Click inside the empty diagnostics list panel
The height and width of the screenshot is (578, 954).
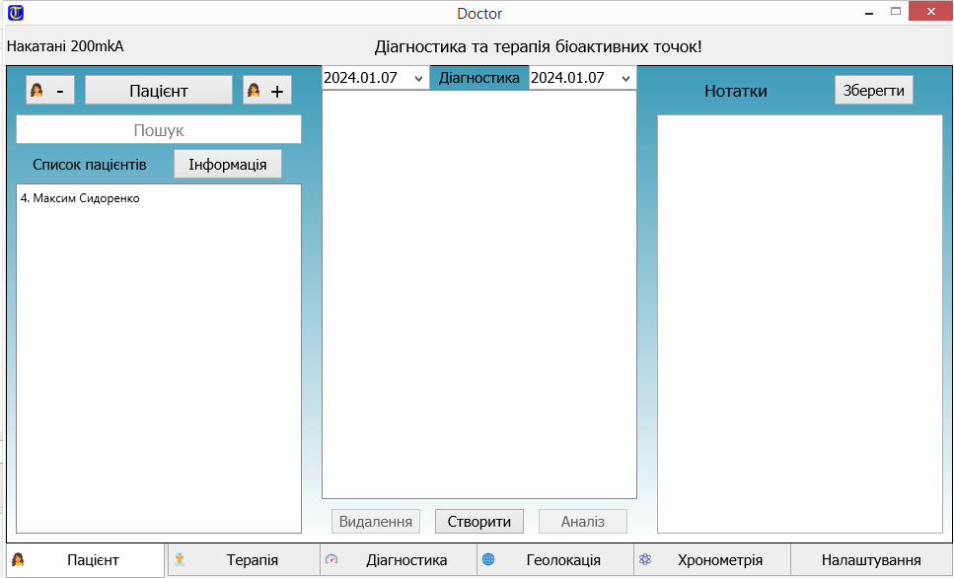(478, 294)
